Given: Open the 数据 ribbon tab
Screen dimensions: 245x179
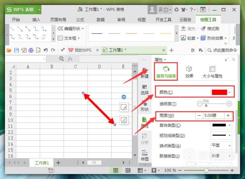Looking at the screenshot, I should tap(101, 20).
